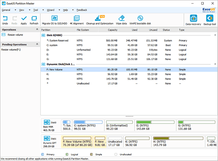Click the Redo toolbar icon
This screenshot has width=218, height=161.
(15, 18)
